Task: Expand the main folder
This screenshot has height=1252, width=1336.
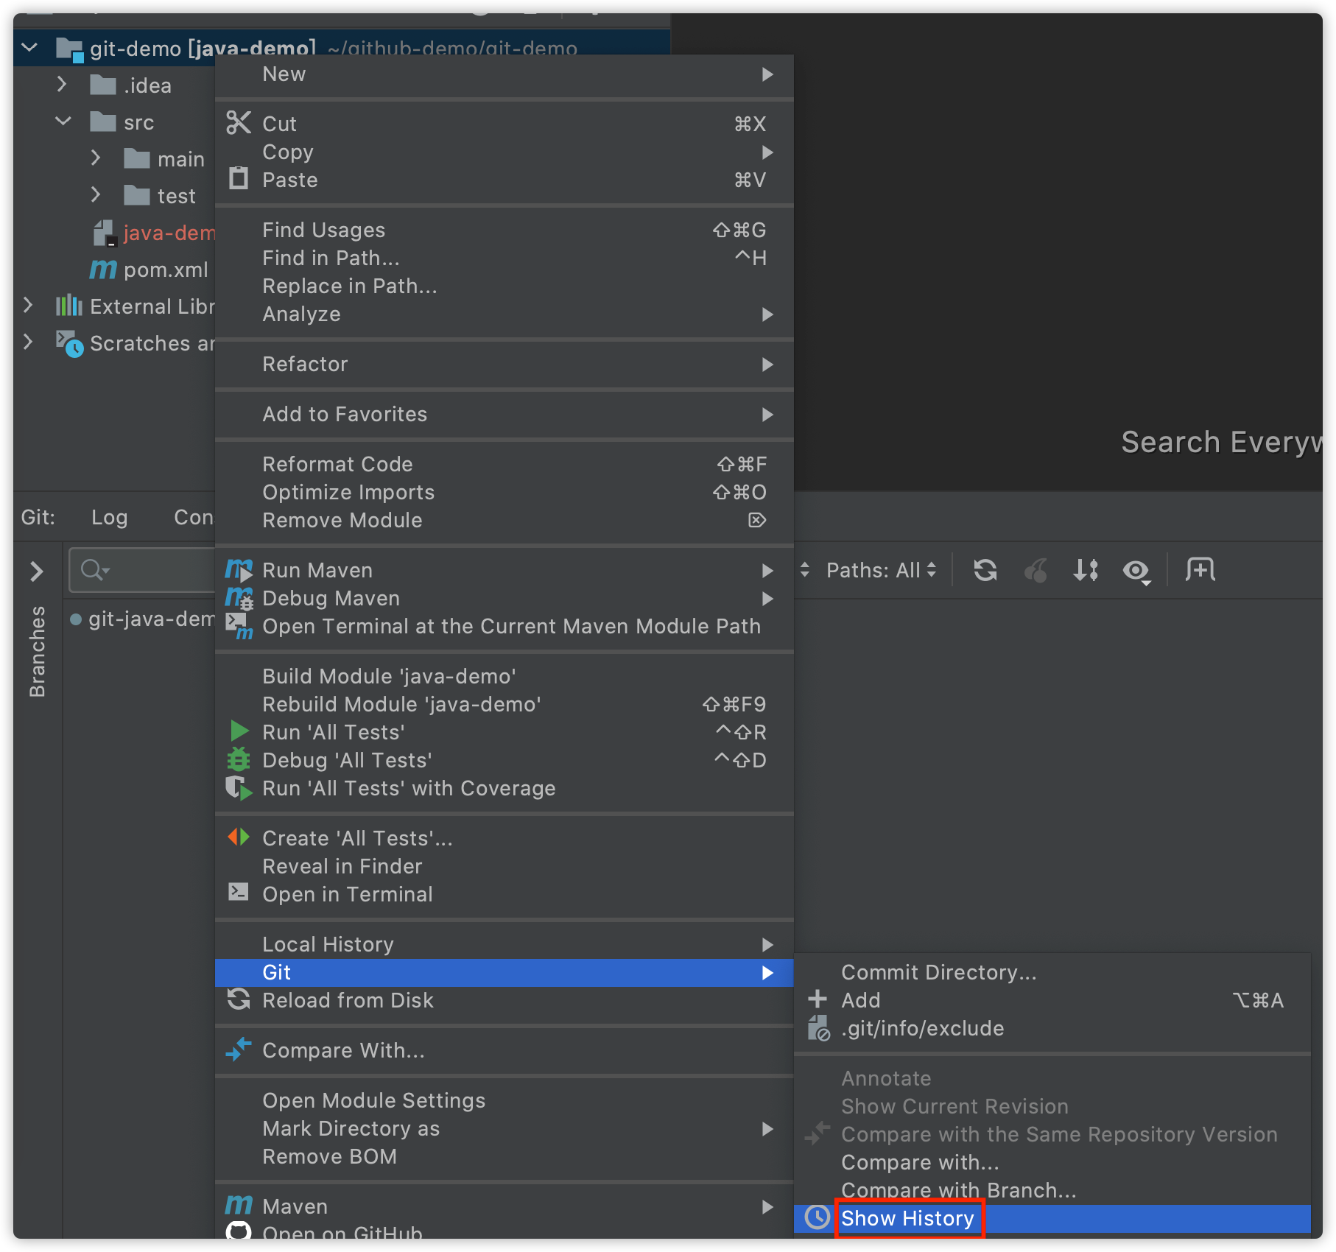Action: [96, 158]
